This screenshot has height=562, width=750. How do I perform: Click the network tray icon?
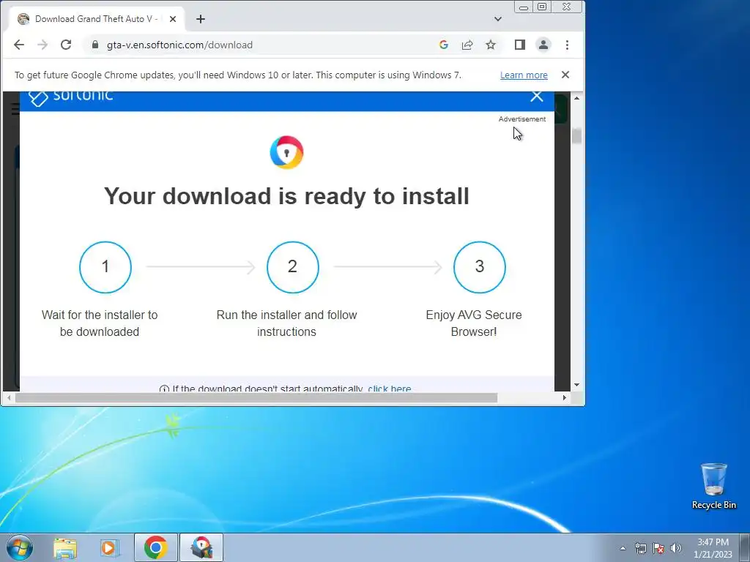(640, 548)
